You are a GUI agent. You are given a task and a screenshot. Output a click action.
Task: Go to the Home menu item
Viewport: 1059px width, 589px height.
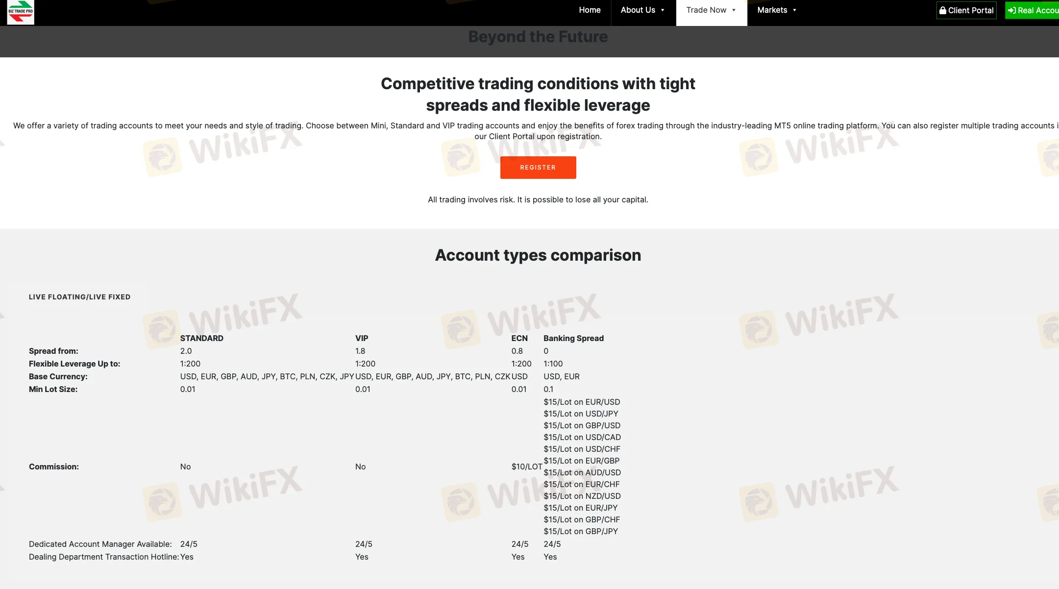590,10
